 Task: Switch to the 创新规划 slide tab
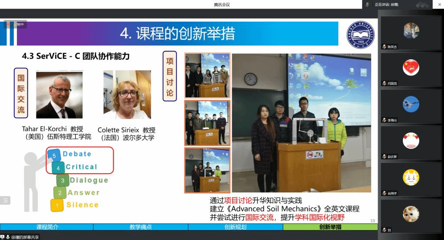235,227
